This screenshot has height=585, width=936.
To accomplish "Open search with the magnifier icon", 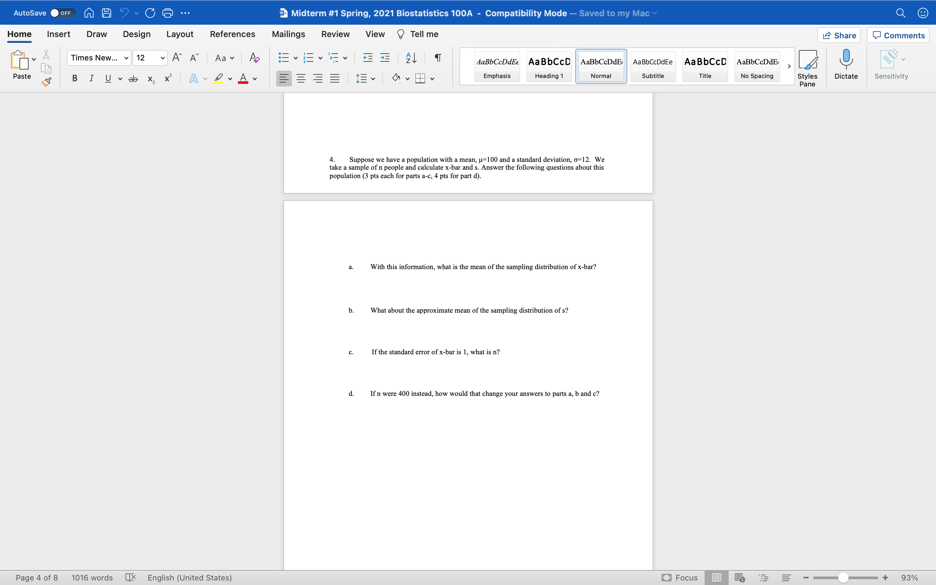I will point(901,13).
